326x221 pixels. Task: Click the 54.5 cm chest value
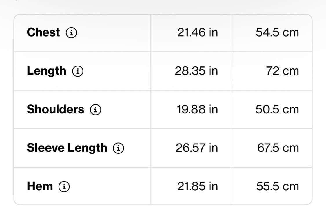pyautogui.click(x=277, y=33)
